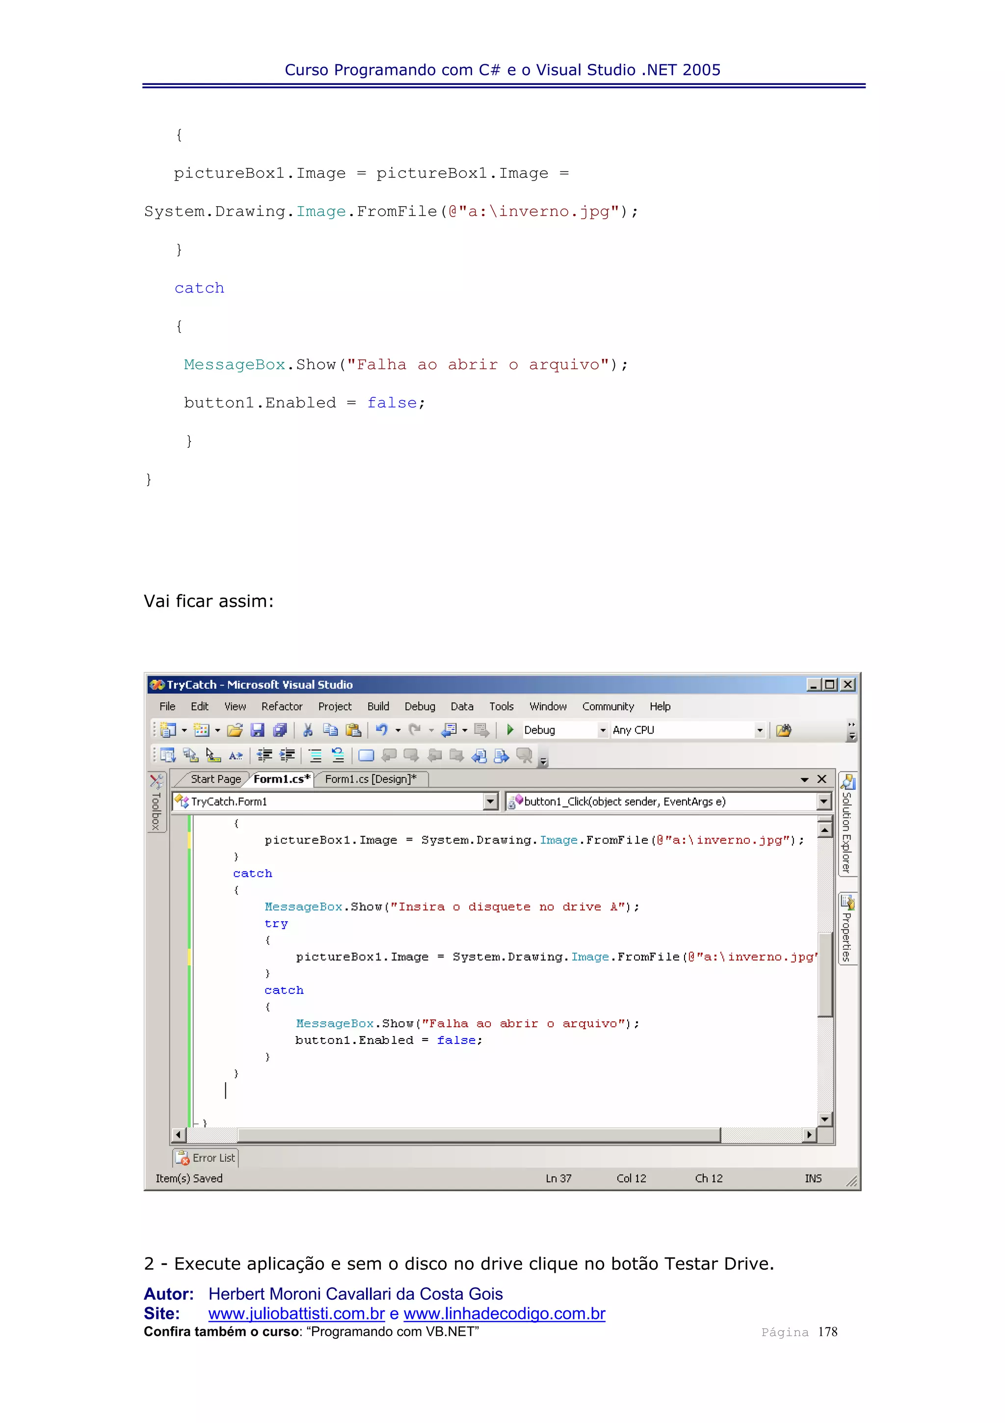Click the Copy icon in toolbar
1005x1423 pixels.
pyautogui.click(x=330, y=730)
